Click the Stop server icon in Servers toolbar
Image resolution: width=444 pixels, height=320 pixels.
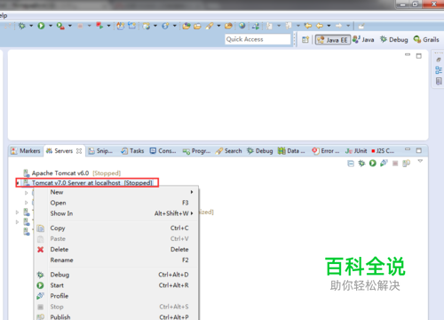click(x=395, y=164)
